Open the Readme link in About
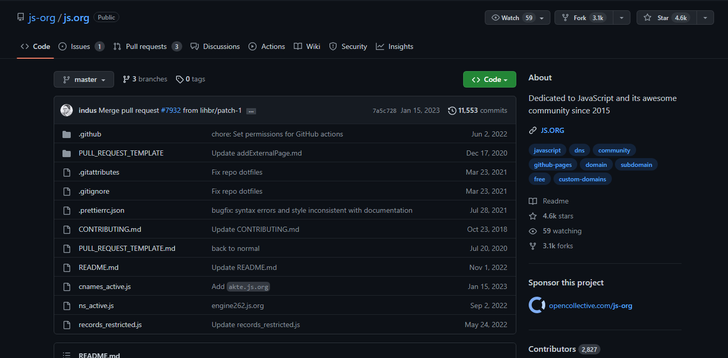The image size is (728, 358). pos(549,201)
